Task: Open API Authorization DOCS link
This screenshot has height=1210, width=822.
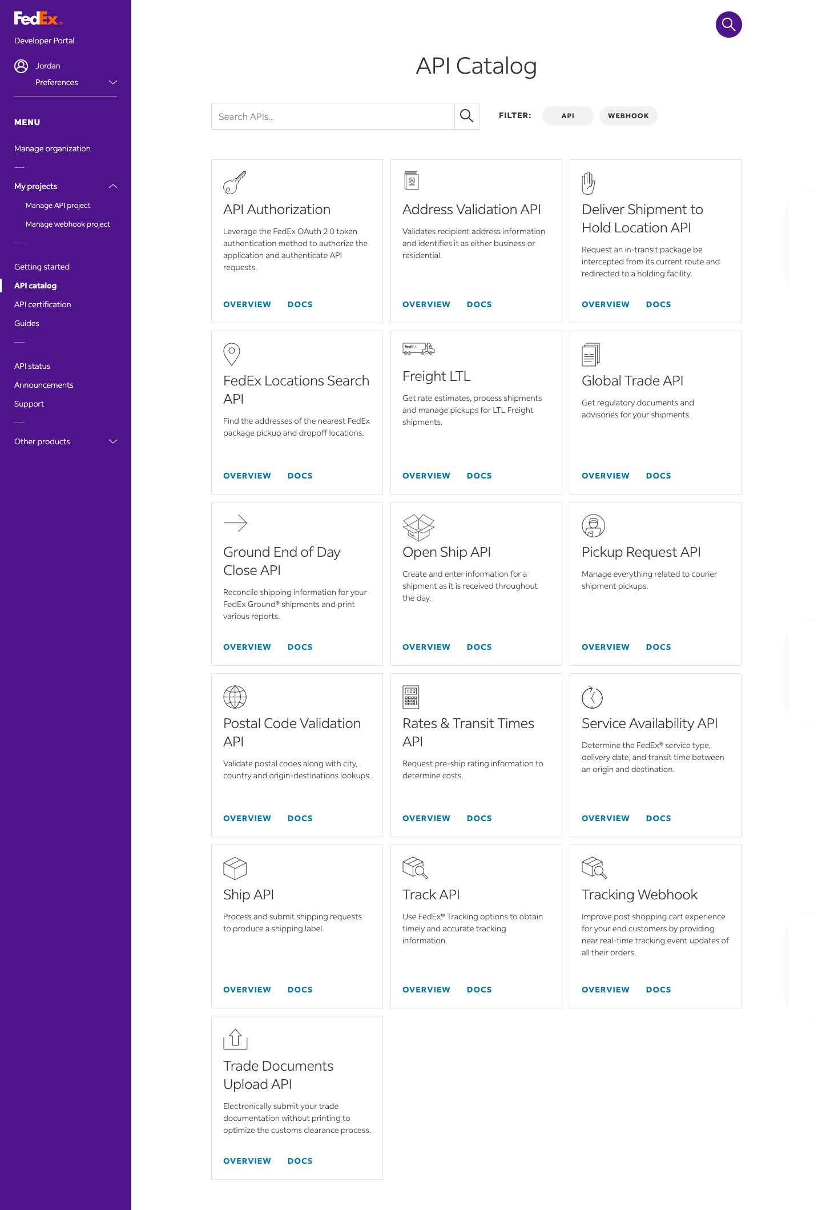Action: click(x=300, y=304)
